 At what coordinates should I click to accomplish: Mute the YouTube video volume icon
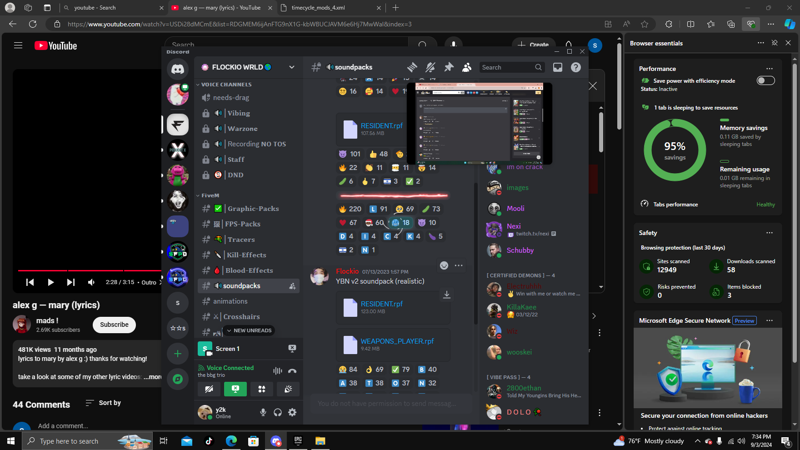click(x=91, y=282)
